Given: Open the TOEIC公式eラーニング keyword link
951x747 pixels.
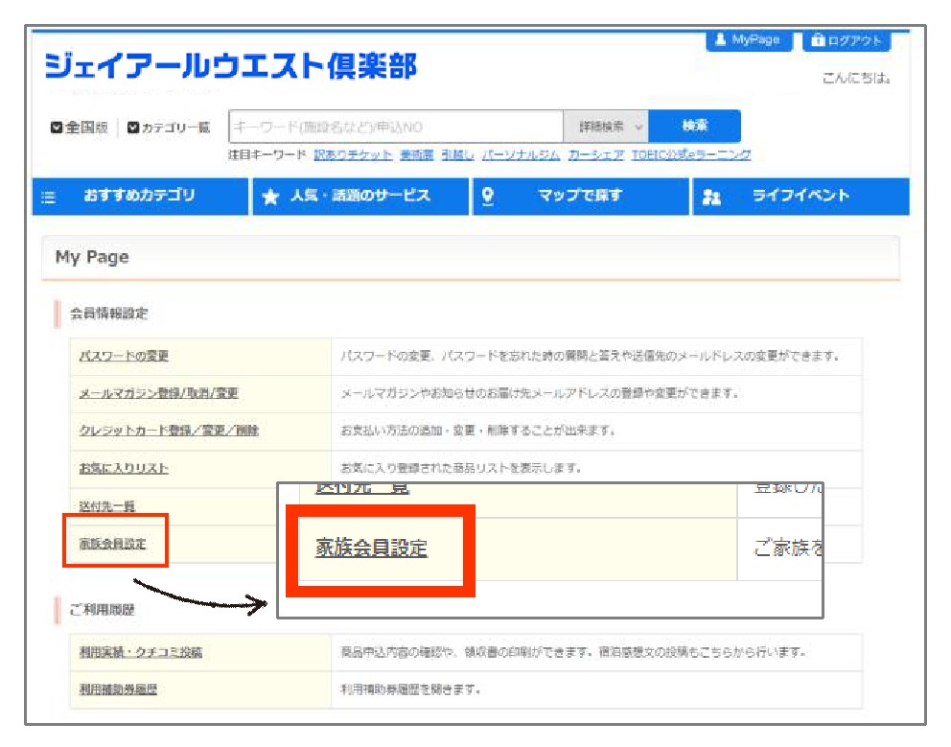Looking at the screenshot, I should coord(691,155).
